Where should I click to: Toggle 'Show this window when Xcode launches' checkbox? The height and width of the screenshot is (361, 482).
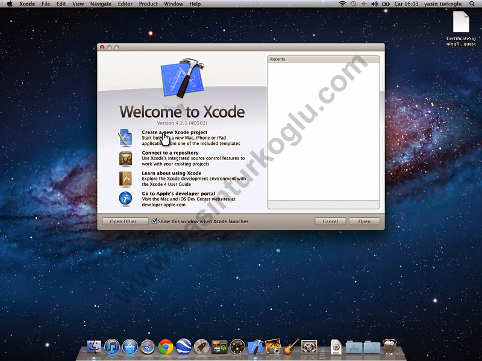coord(154,221)
